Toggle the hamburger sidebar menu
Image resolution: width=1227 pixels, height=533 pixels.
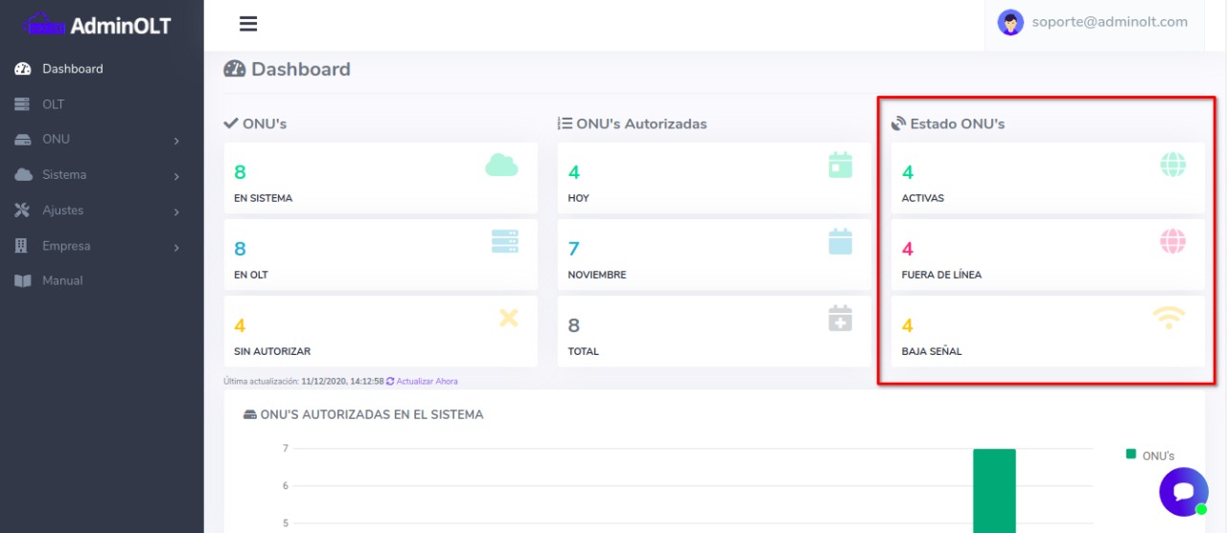(x=248, y=24)
